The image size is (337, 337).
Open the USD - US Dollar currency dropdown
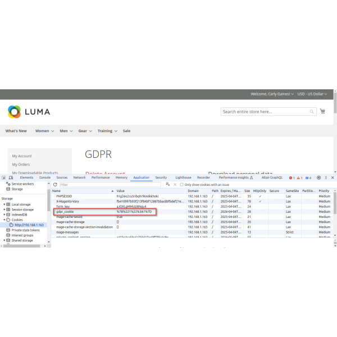311,94
